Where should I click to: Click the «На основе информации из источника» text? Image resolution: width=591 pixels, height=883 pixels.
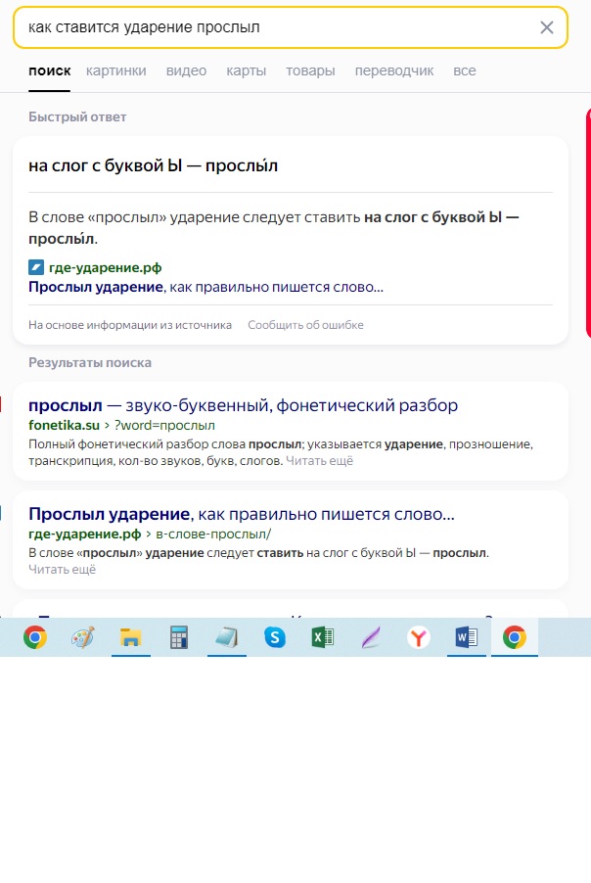click(130, 325)
